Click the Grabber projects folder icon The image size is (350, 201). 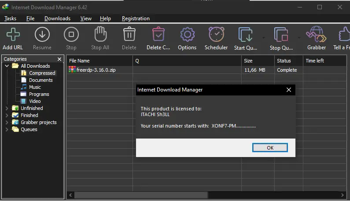point(15,122)
